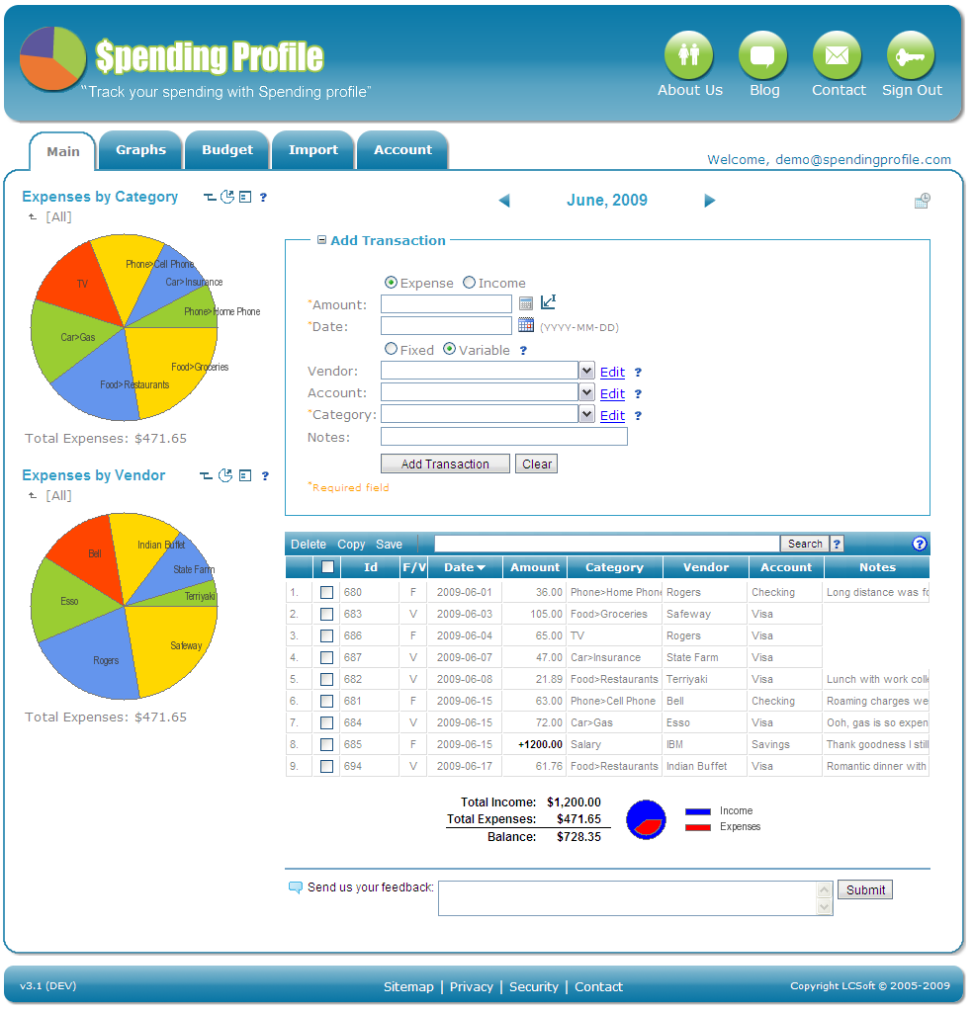Check the box for transaction 683

click(326, 614)
